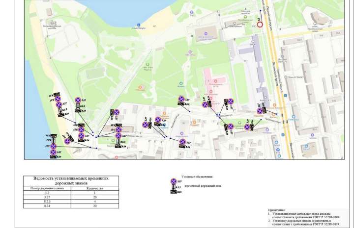Click the quantity 4 table cell
Screen dimensions: 354x228
[x=94, y=202]
